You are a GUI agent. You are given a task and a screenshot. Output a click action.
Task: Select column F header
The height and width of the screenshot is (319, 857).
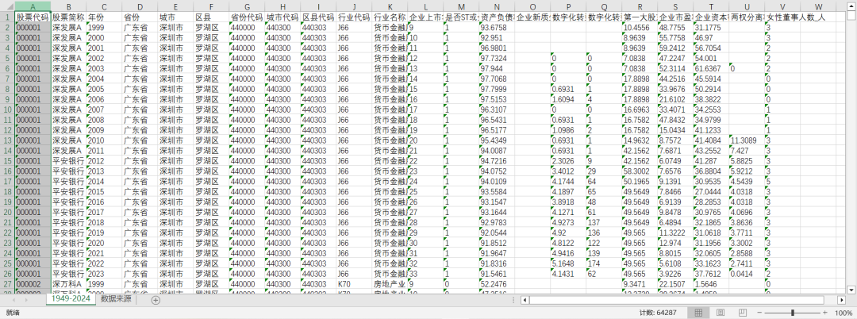(210, 6)
